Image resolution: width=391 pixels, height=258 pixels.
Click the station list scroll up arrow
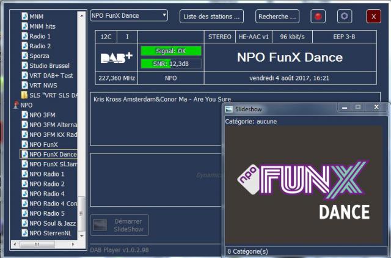pos(81,15)
